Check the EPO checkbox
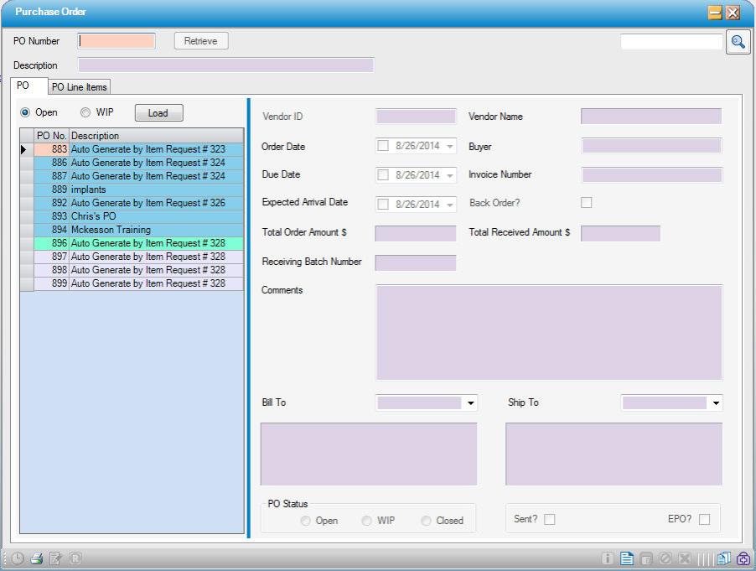Screen dimensions: 756x571 click(705, 520)
